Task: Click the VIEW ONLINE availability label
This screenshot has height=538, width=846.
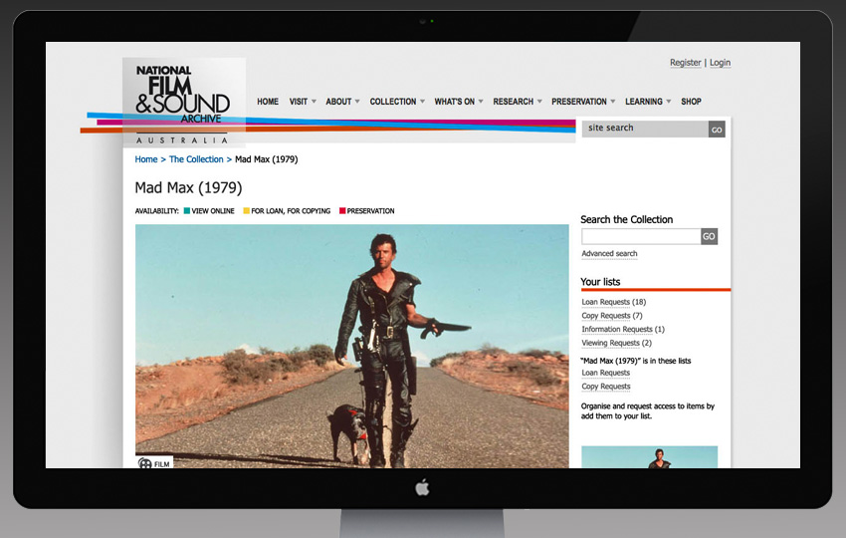Action: point(213,211)
